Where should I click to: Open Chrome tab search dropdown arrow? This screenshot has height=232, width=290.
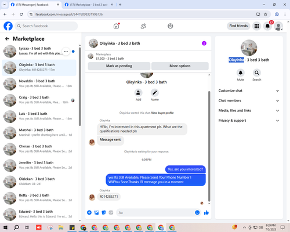5,5
